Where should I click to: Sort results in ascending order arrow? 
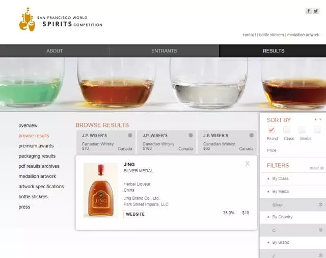(315, 119)
